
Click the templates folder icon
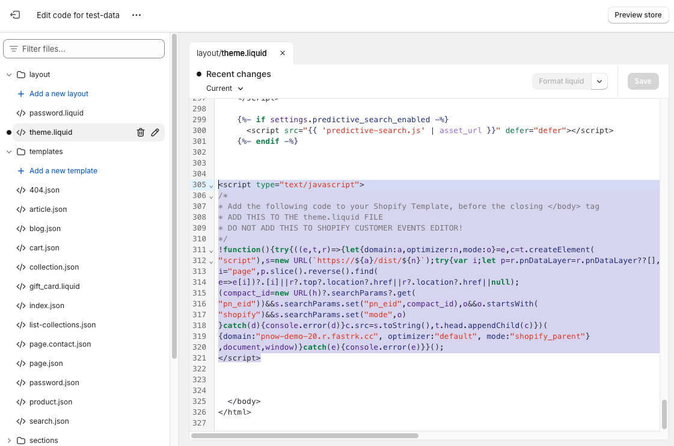click(21, 152)
